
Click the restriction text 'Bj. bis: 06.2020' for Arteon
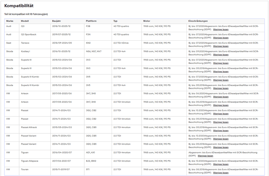[196, 94]
